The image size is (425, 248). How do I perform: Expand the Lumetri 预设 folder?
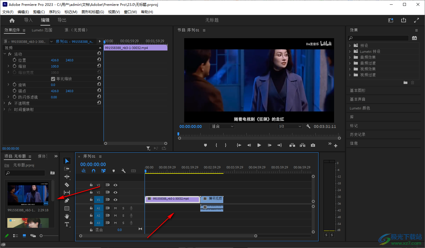tap(350, 51)
